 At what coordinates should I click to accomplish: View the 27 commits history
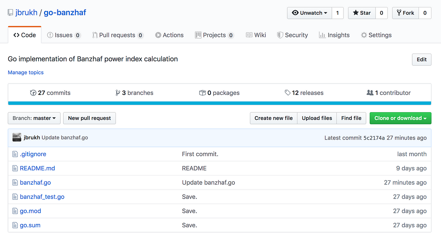50,93
